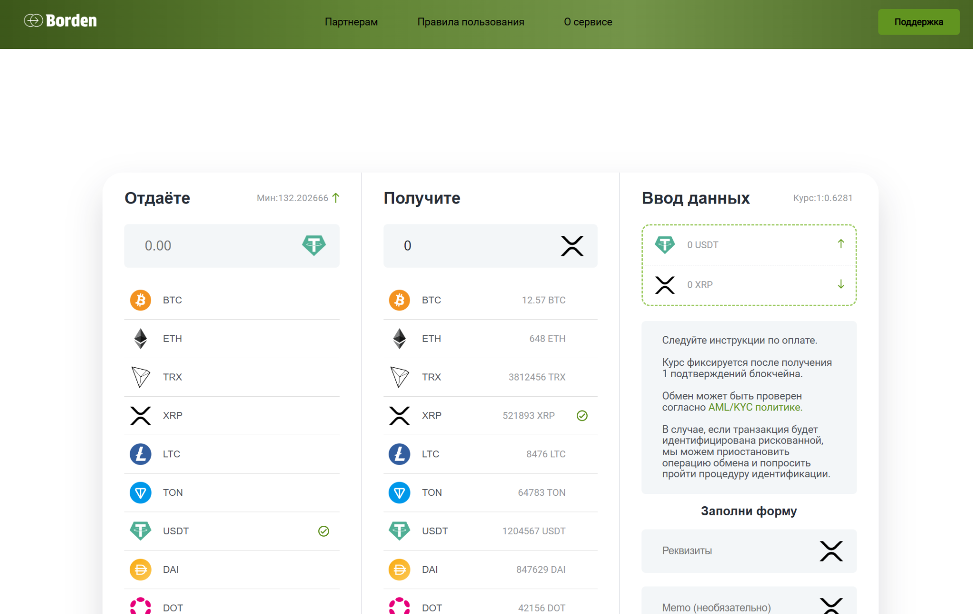Click the XRP icon in the Отдаёте list
This screenshot has height=614, width=973.
(x=141, y=416)
